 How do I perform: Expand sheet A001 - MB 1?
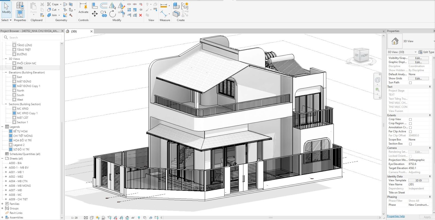point(6,172)
